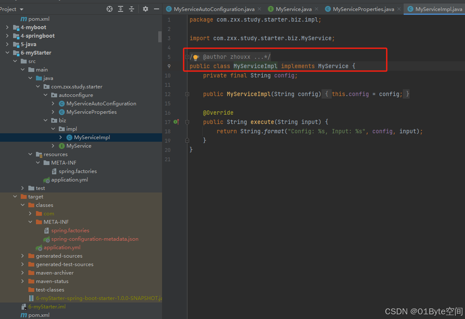Click the Select Opened File crosshair icon
465x319 pixels.
pyautogui.click(x=109, y=8)
